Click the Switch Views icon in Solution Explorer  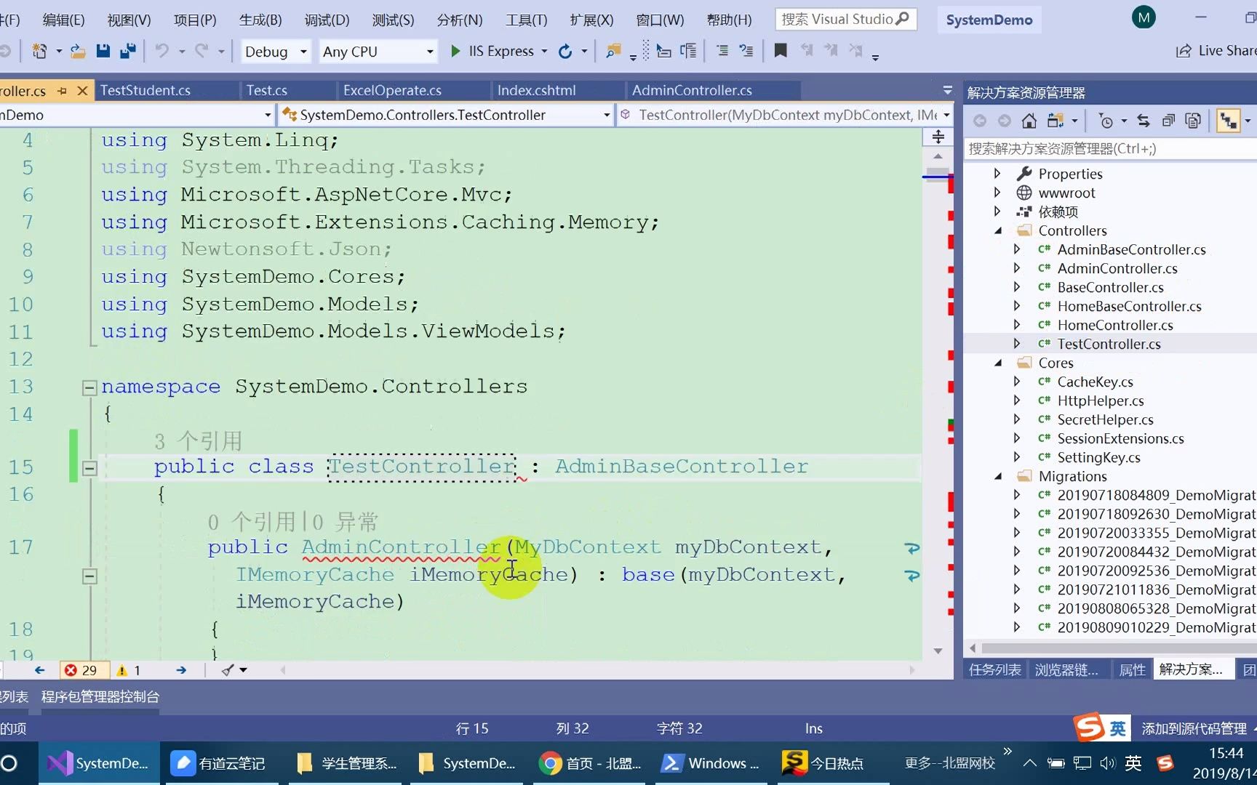1056,121
